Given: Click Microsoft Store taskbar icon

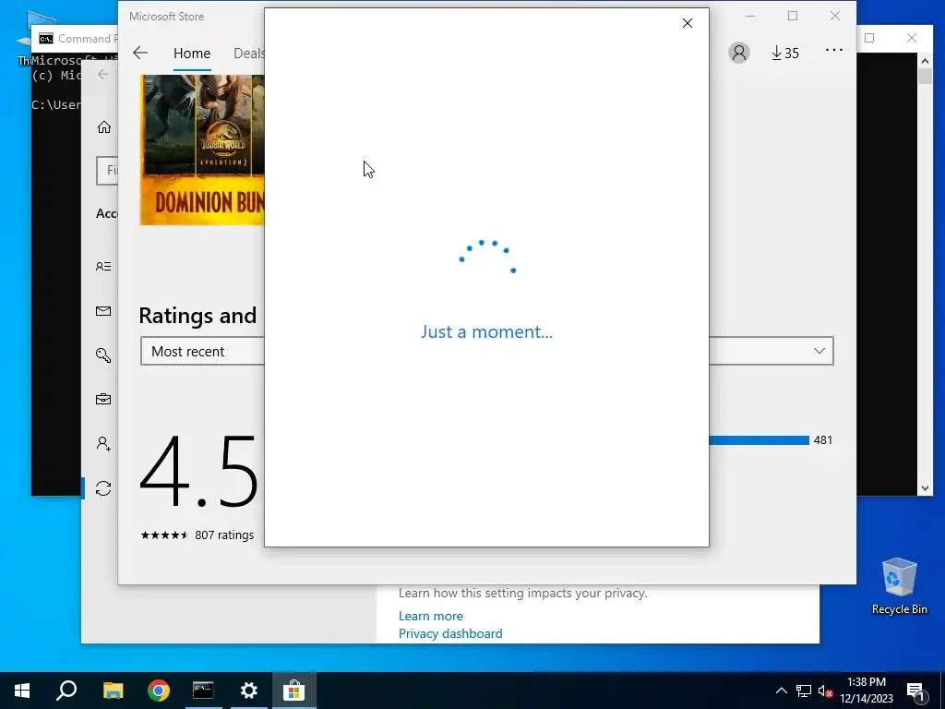Looking at the screenshot, I should pos(294,691).
